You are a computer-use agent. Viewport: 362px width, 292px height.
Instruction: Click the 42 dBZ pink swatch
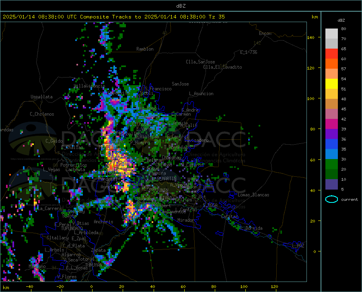click(x=331, y=114)
